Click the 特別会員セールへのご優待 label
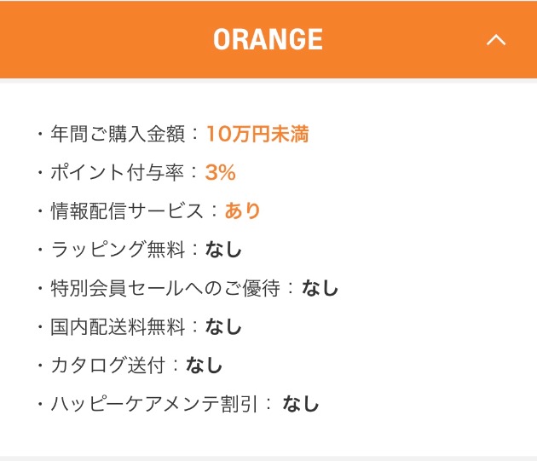The image size is (537, 461). 165,288
